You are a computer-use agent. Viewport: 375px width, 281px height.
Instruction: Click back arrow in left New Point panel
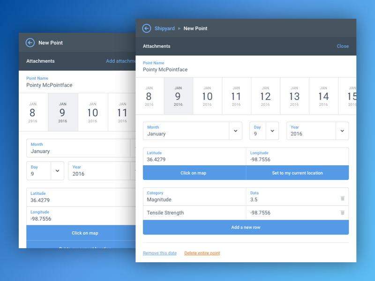coord(30,43)
